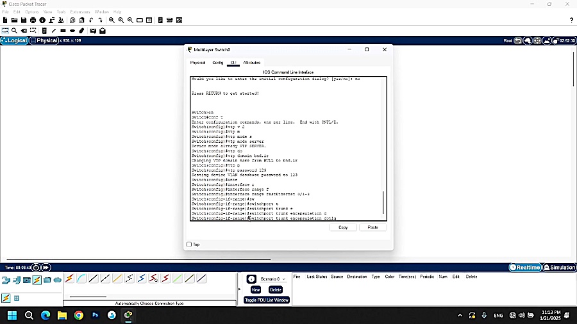Click the Save floppy disk icon
Image resolution: width=577 pixels, height=324 pixels.
tap(24, 20)
